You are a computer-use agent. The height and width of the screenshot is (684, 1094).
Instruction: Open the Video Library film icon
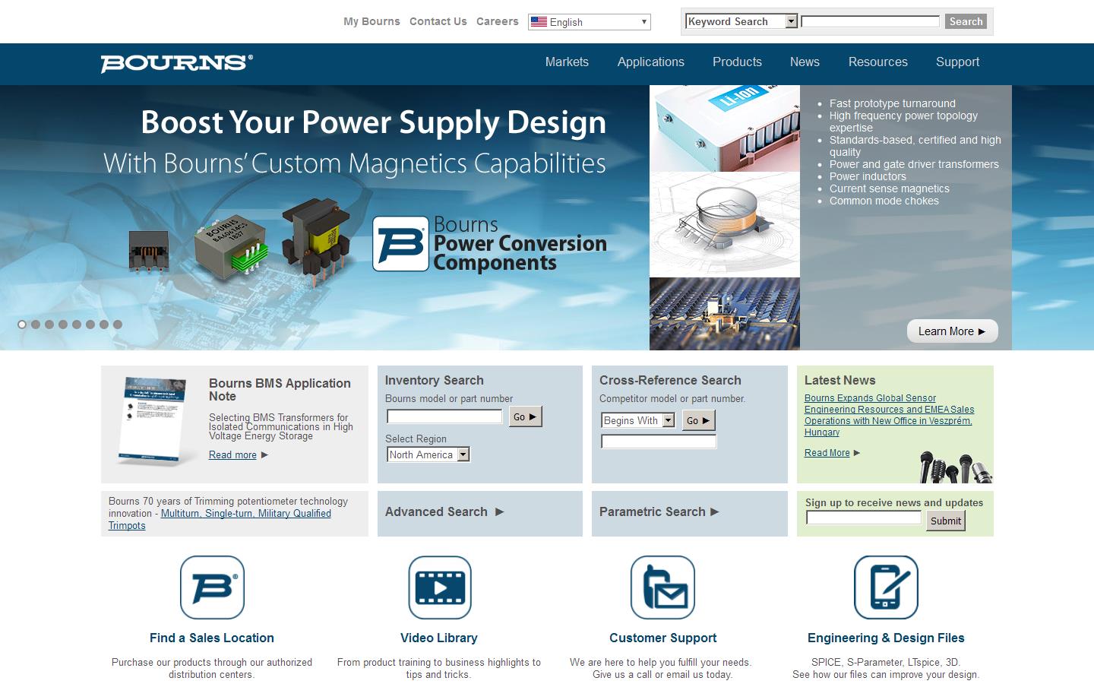(439, 587)
